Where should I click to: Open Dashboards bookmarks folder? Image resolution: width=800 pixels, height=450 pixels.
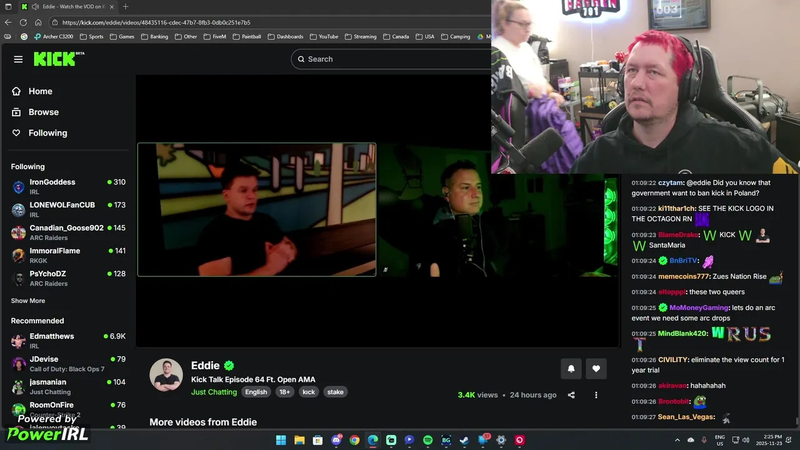285,36
